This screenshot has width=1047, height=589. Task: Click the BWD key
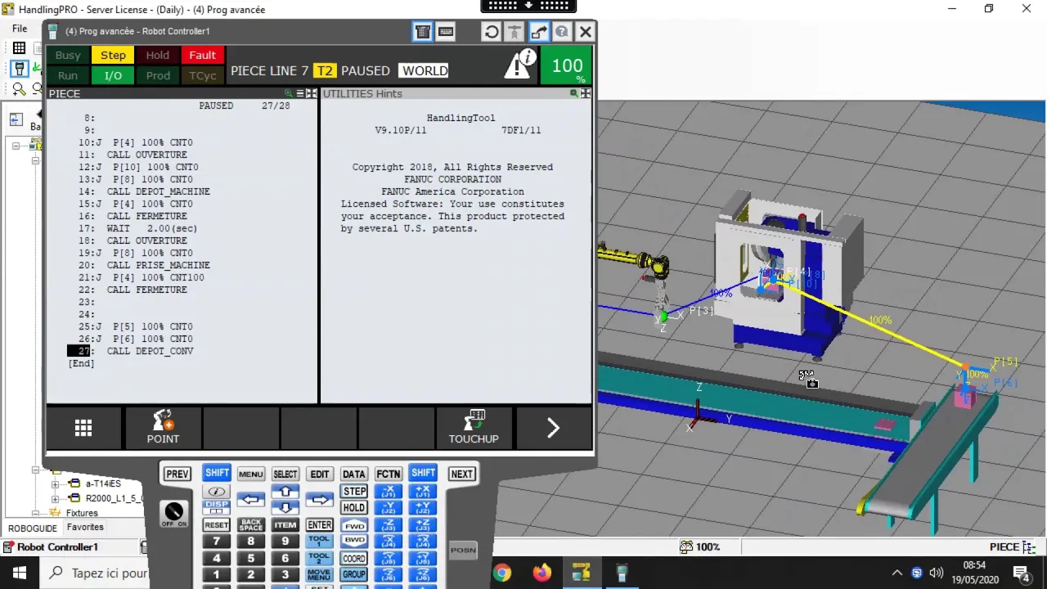[x=354, y=541]
